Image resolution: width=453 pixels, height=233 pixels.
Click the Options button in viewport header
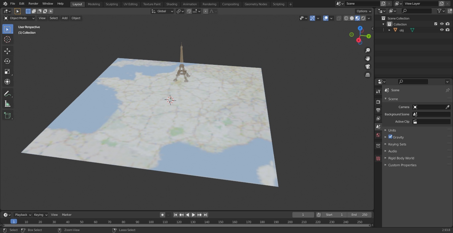(364, 11)
